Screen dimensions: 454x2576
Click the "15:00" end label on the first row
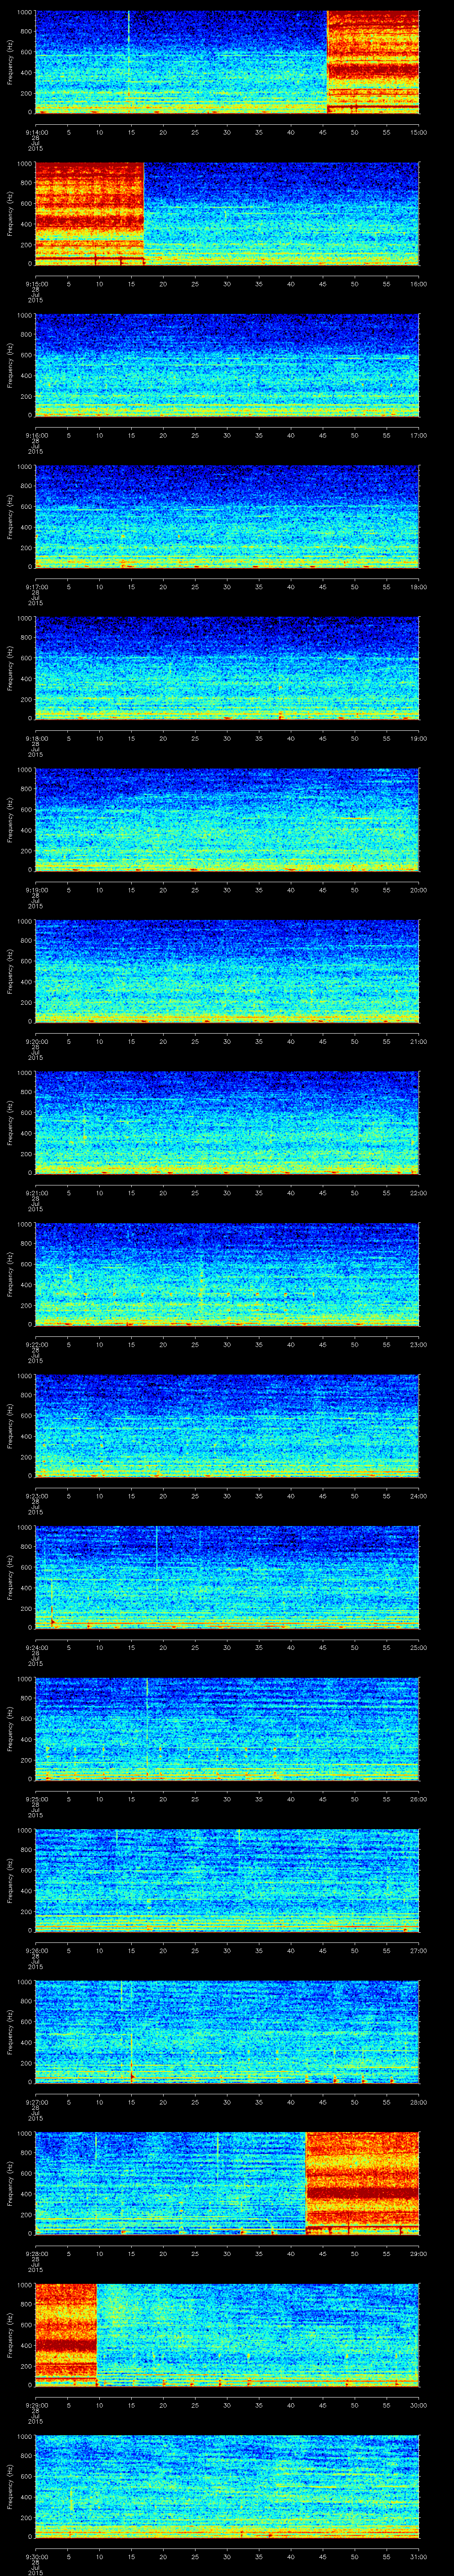[x=419, y=132]
